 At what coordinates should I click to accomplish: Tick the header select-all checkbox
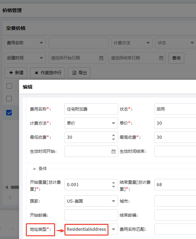click(x=9, y=86)
